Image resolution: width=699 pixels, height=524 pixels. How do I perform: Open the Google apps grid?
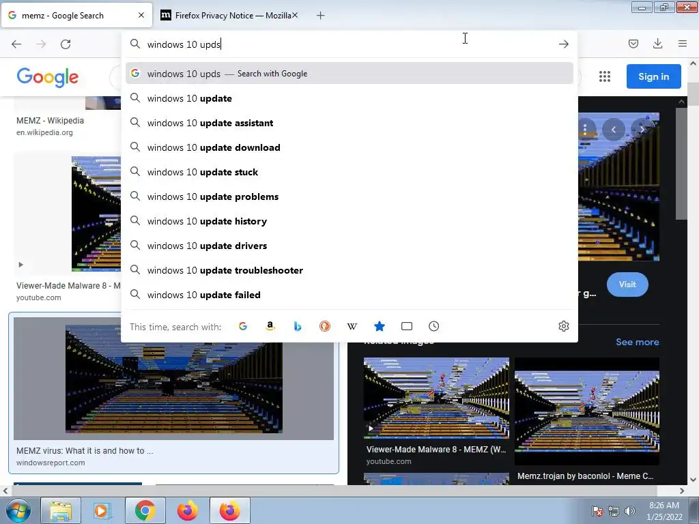click(605, 76)
